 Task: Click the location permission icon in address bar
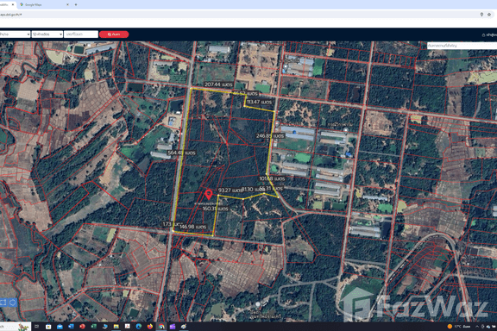[481, 15]
